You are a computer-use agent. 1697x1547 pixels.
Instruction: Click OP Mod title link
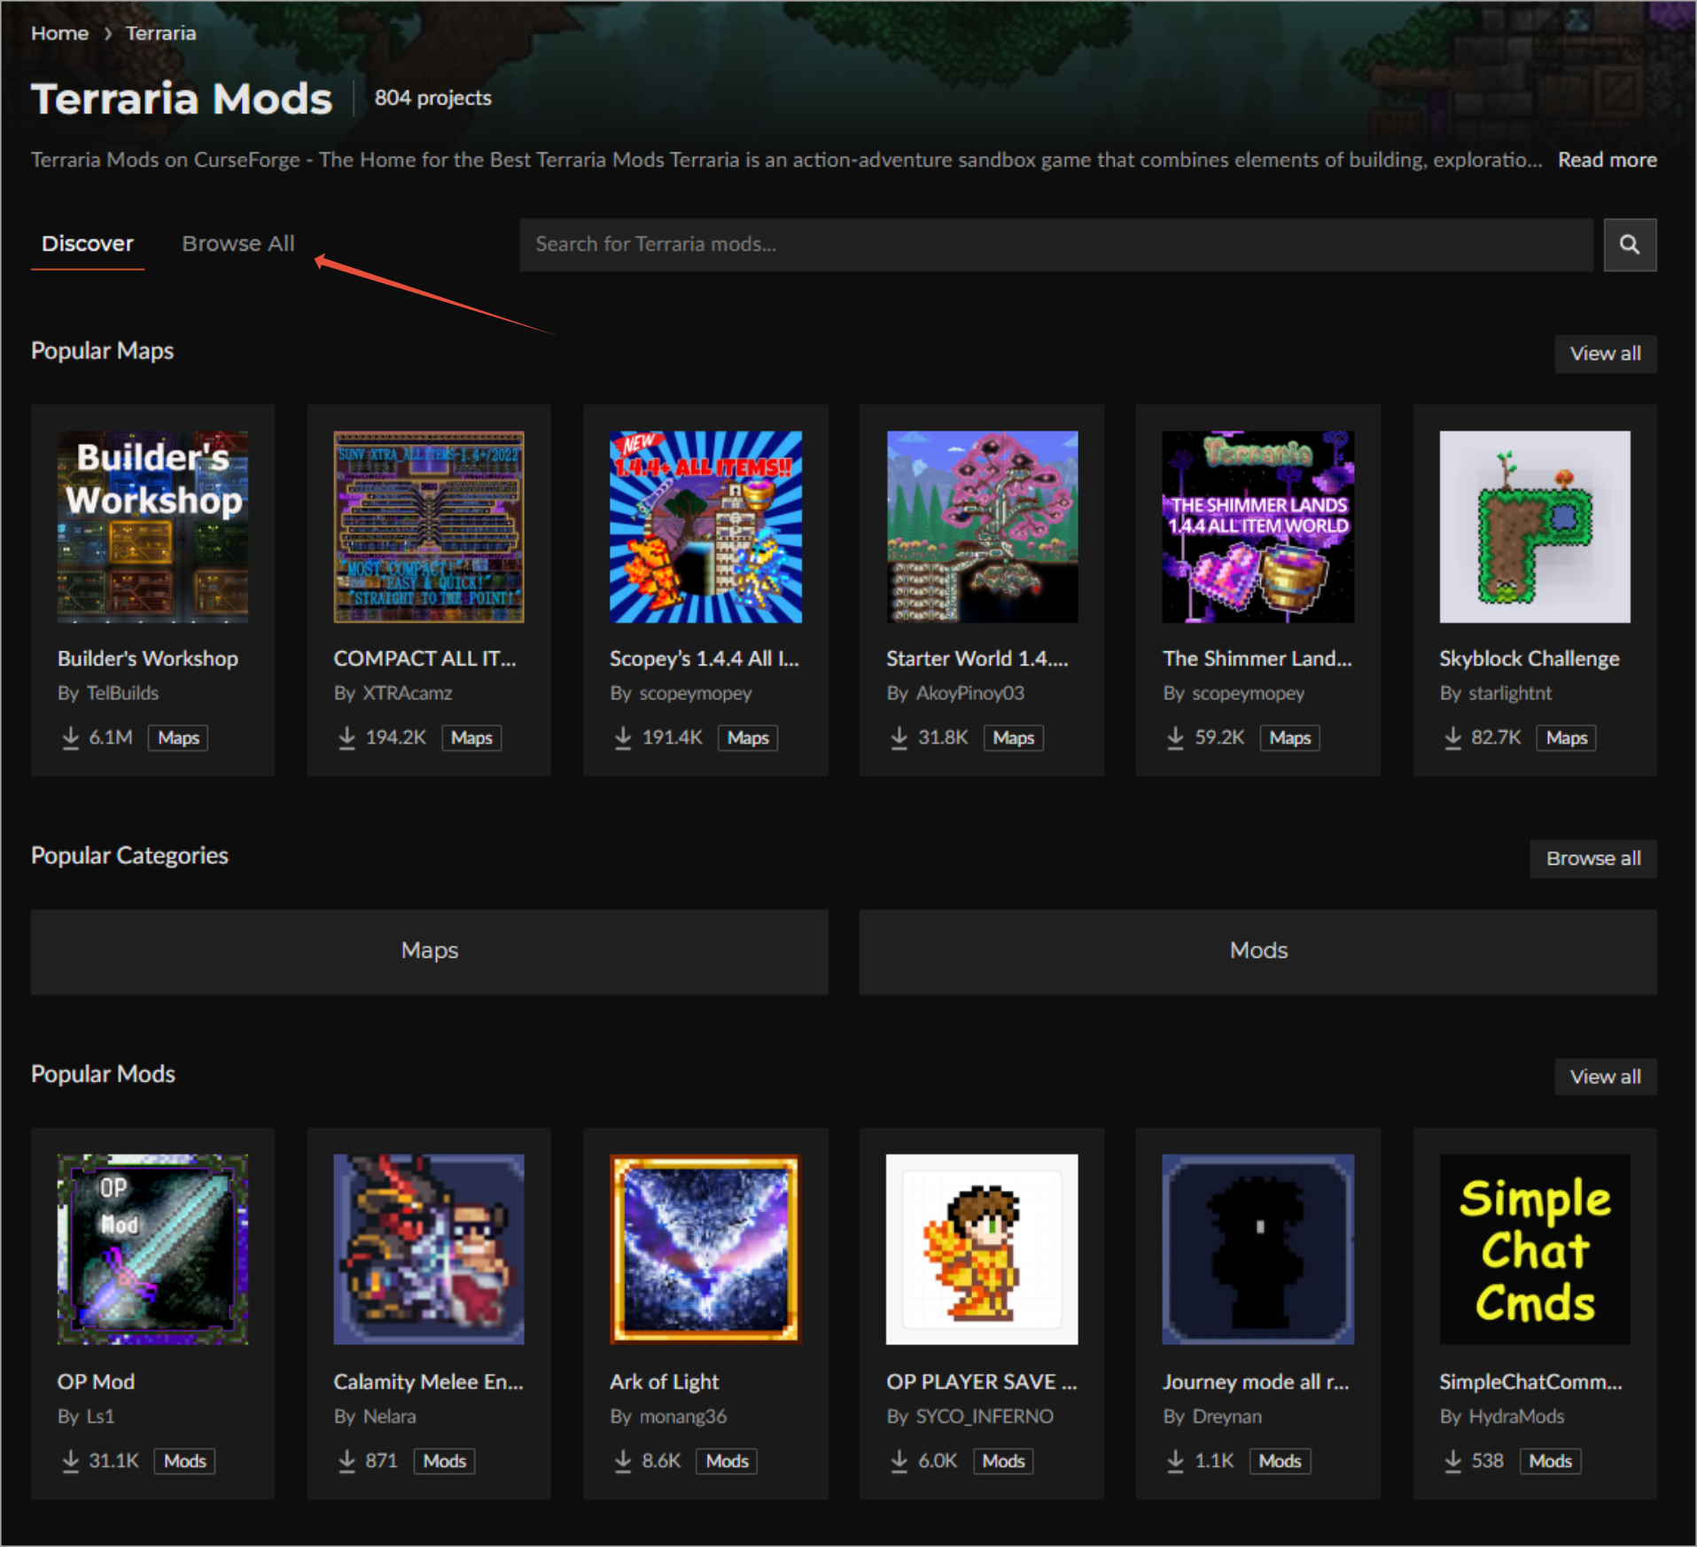(96, 1381)
